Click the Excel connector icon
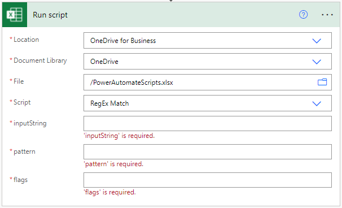This screenshot has width=342, height=208. [15, 15]
